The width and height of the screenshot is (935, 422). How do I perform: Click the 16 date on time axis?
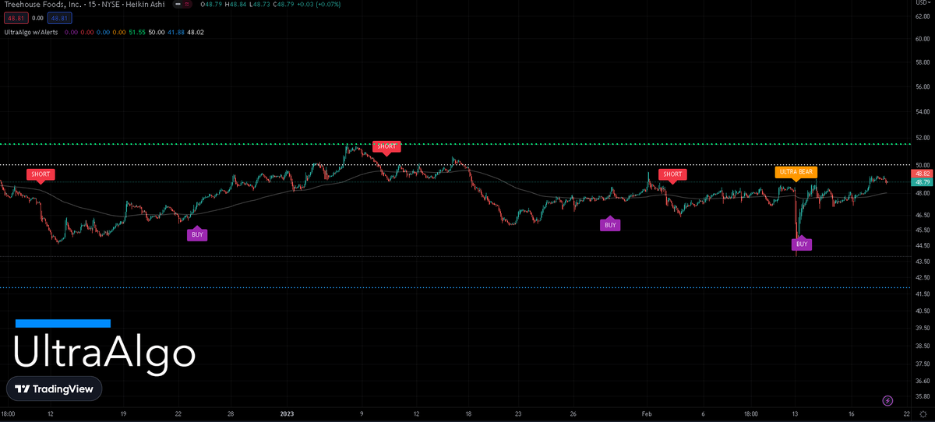point(852,415)
